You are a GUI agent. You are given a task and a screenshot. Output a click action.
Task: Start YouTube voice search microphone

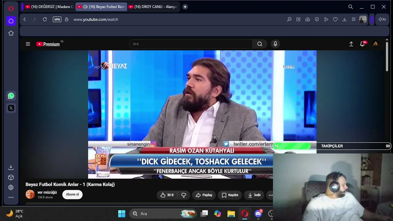pyautogui.click(x=275, y=44)
